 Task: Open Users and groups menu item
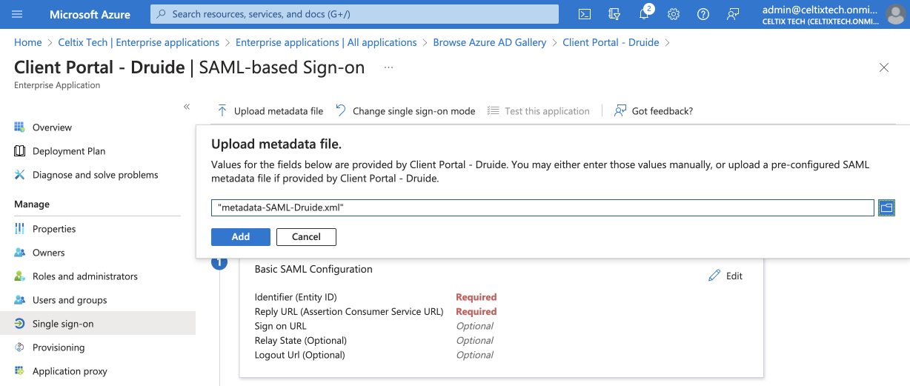tap(70, 300)
